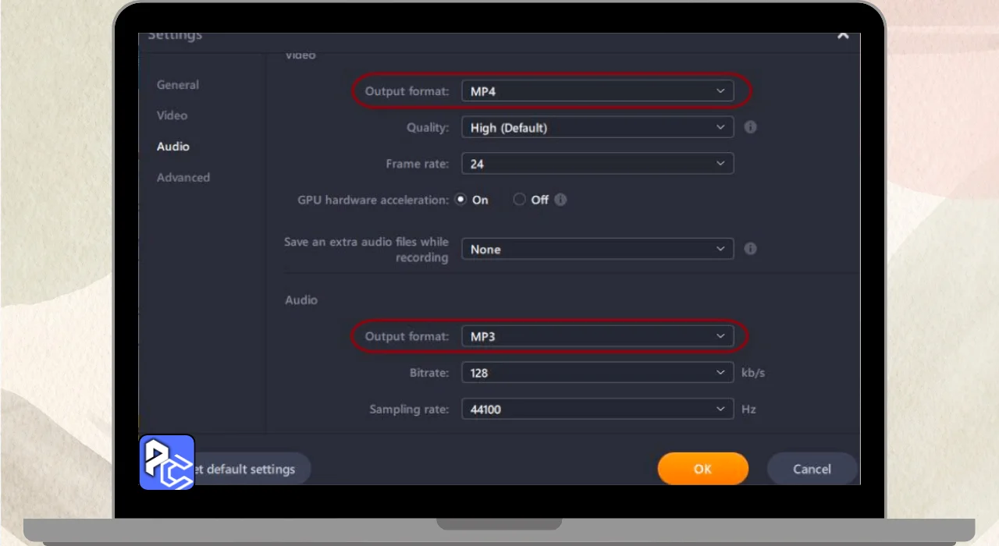Viewport: 999px width, 546px height.
Task: Click the "Frame rate:" label
Action: (x=418, y=165)
